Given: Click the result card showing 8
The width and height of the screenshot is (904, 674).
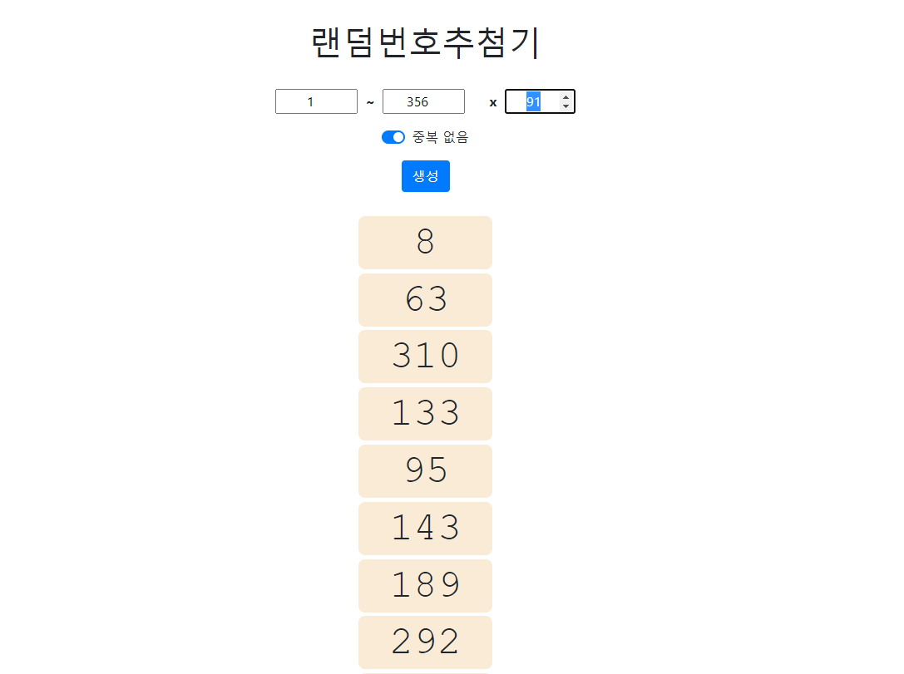Looking at the screenshot, I should pyautogui.click(x=425, y=242).
